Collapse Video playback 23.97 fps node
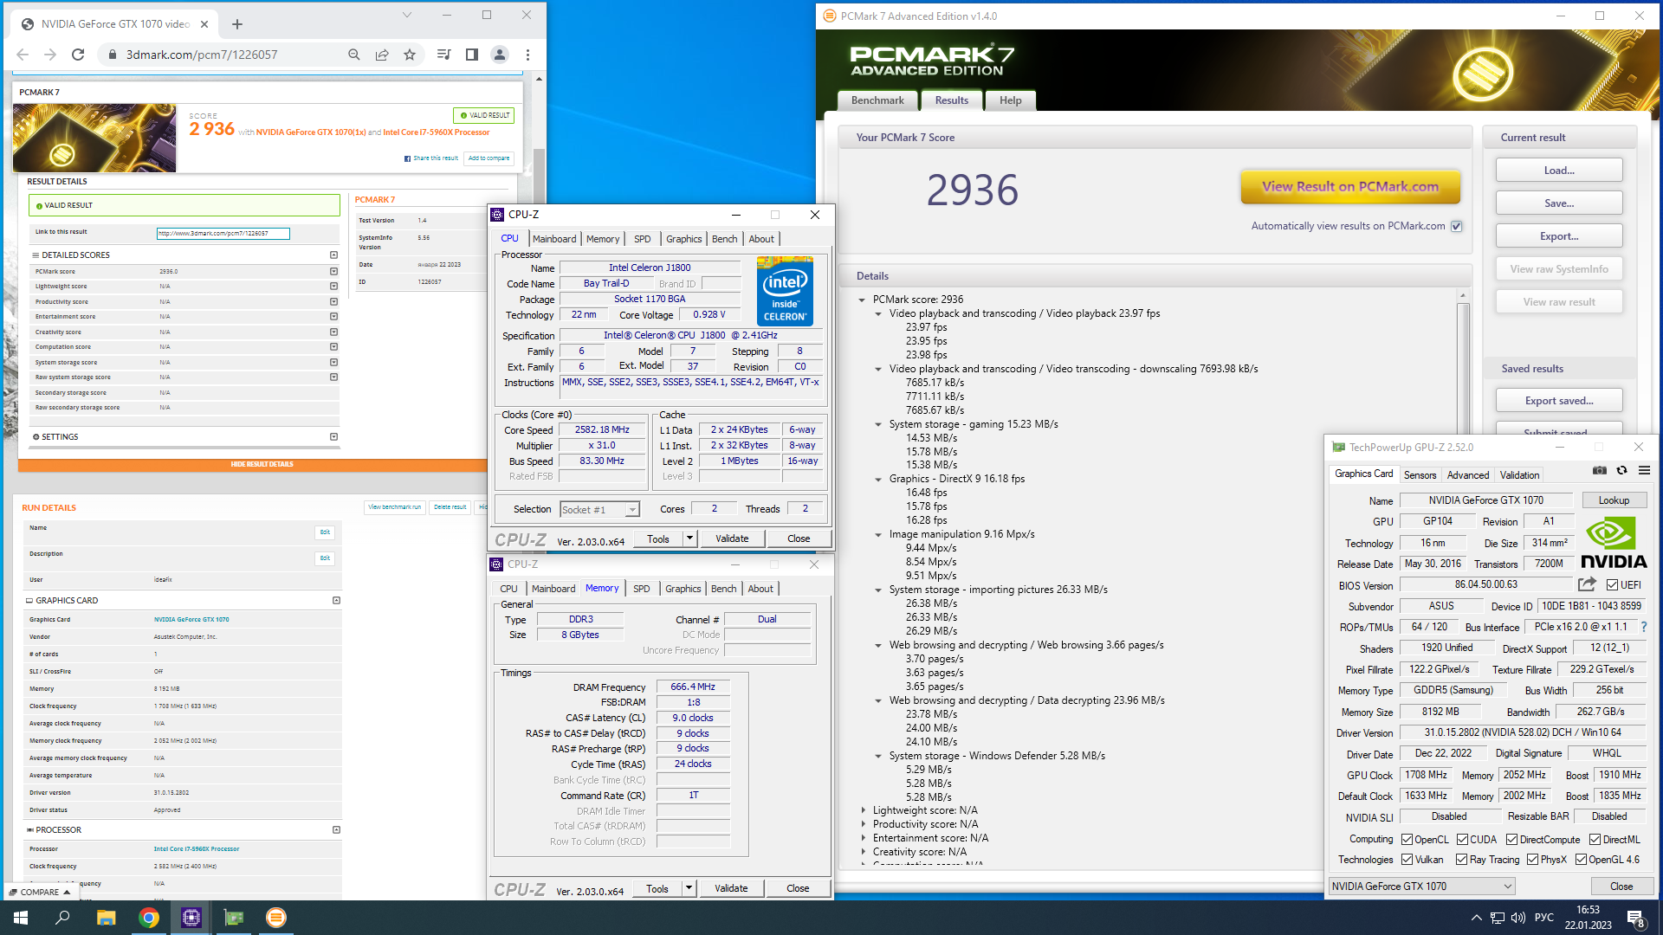 click(878, 313)
